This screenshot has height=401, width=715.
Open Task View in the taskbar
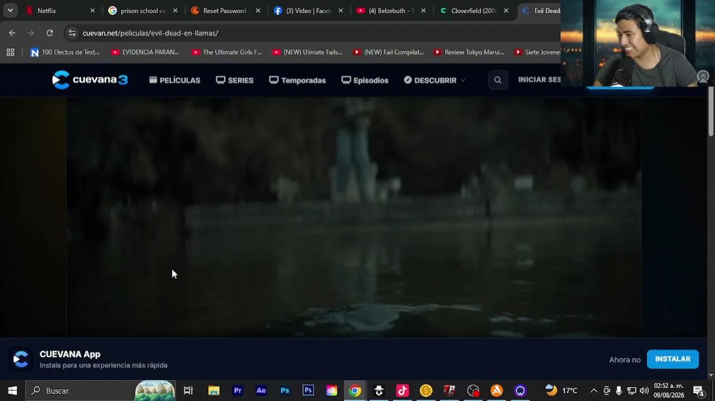pos(188,390)
